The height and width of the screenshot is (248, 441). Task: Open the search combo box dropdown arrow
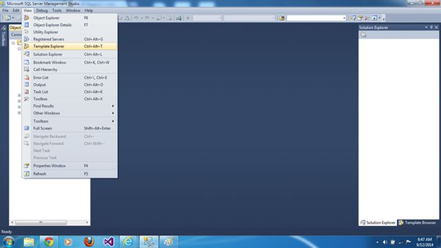[x=345, y=18]
